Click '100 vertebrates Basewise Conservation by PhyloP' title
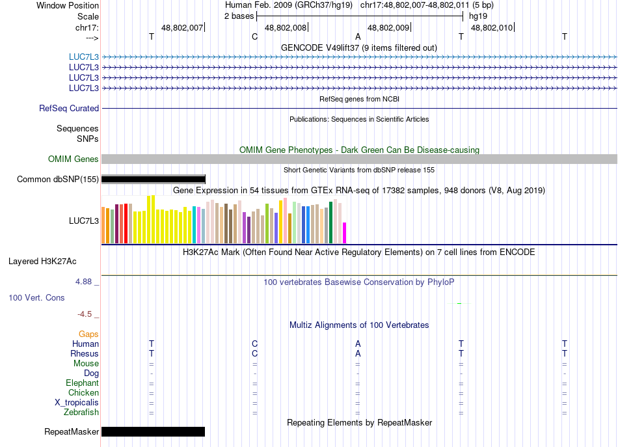618x447 pixels. (x=359, y=282)
